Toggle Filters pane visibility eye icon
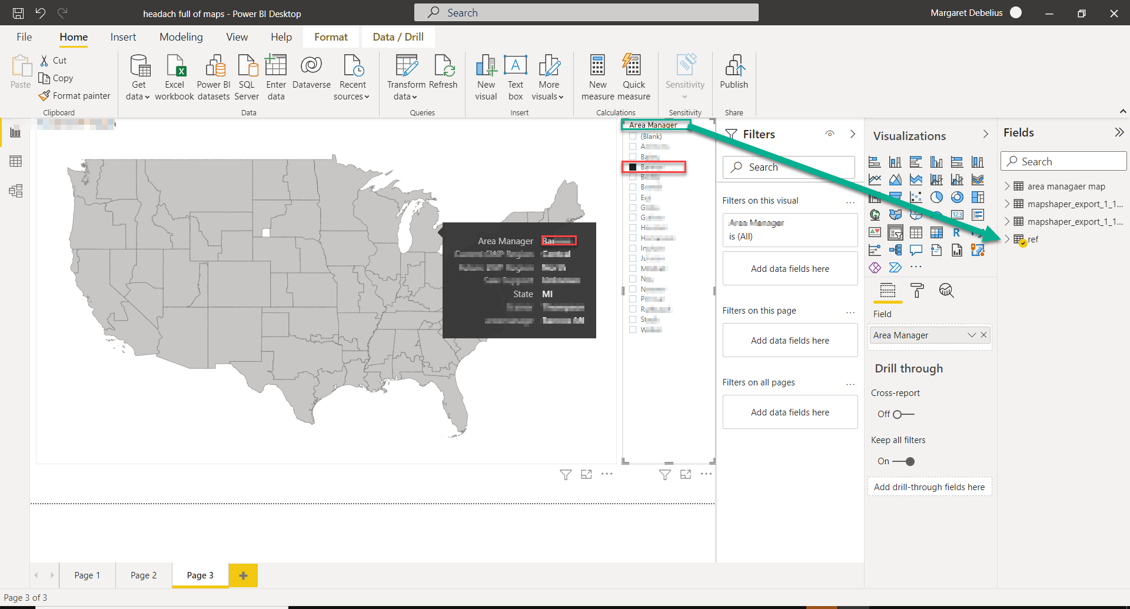This screenshot has height=609, width=1130. pos(830,134)
